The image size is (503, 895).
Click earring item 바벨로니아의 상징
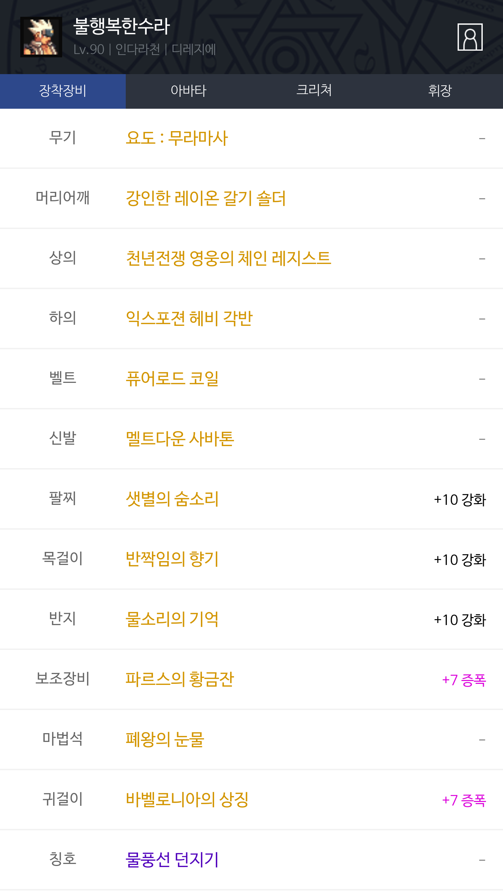tap(187, 800)
